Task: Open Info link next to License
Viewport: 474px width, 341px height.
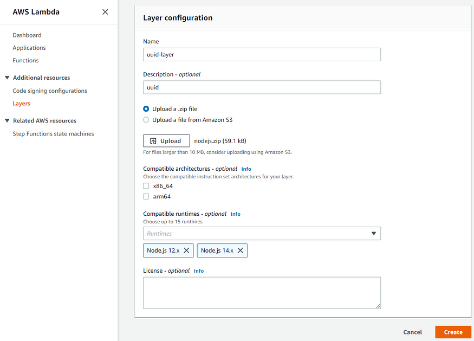Action: click(199, 271)
